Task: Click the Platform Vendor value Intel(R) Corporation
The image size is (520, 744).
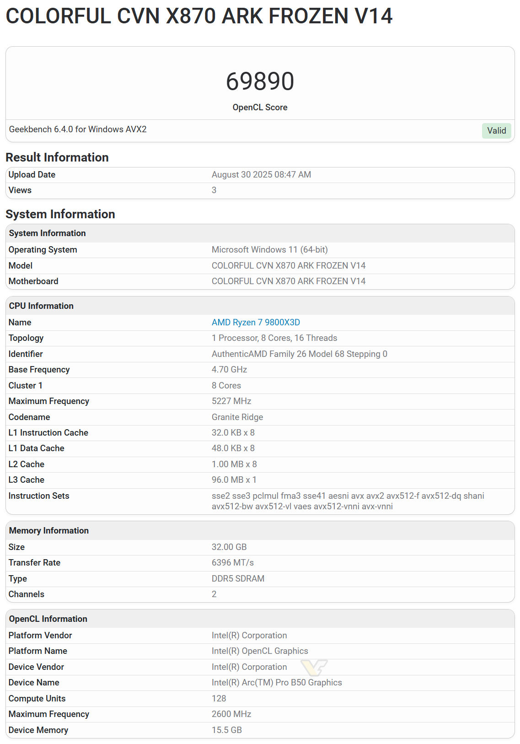Action: pyautogui.click(x=249, y=636)
